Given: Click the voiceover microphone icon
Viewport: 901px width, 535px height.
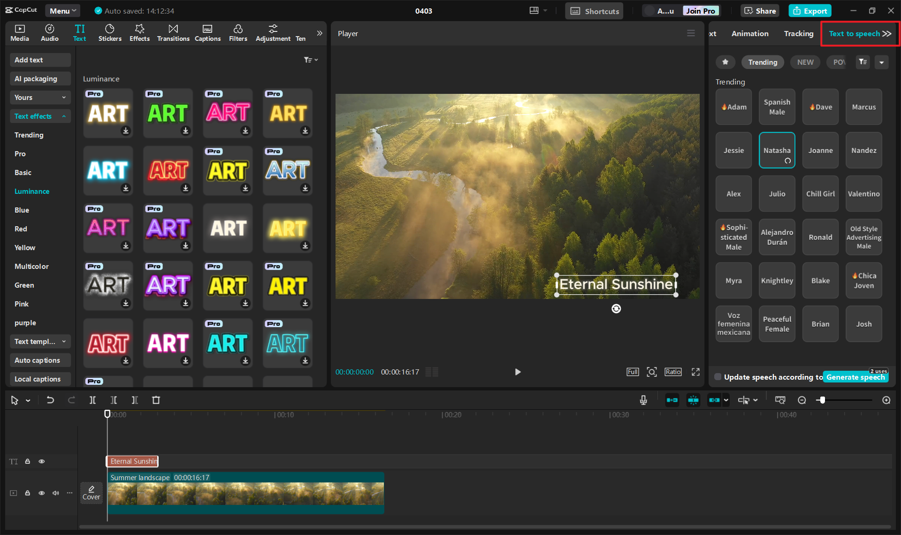Looking at the screenshot, I should tap(643, 400).
